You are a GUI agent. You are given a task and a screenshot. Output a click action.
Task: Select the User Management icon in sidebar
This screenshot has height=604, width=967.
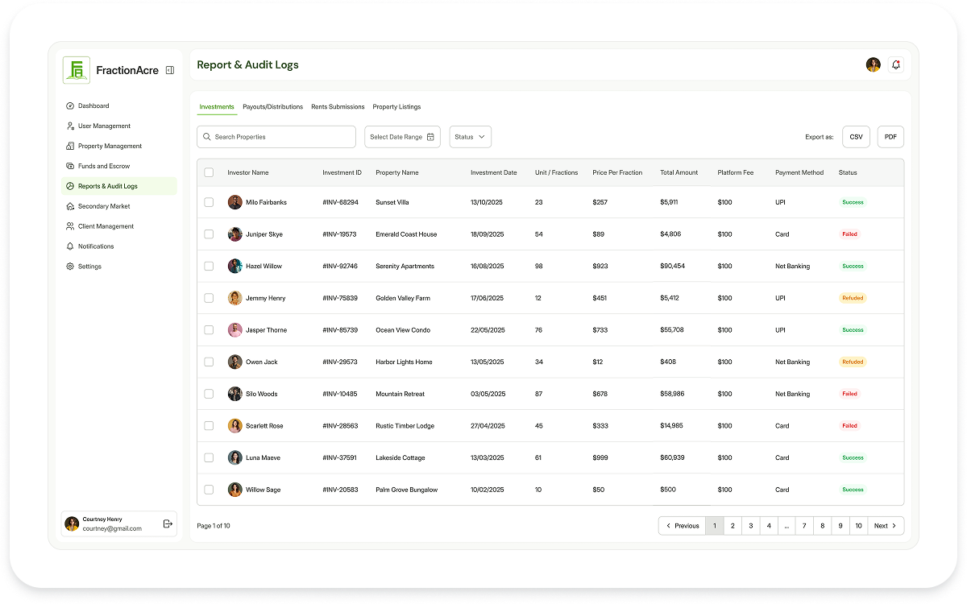[69, 126]
